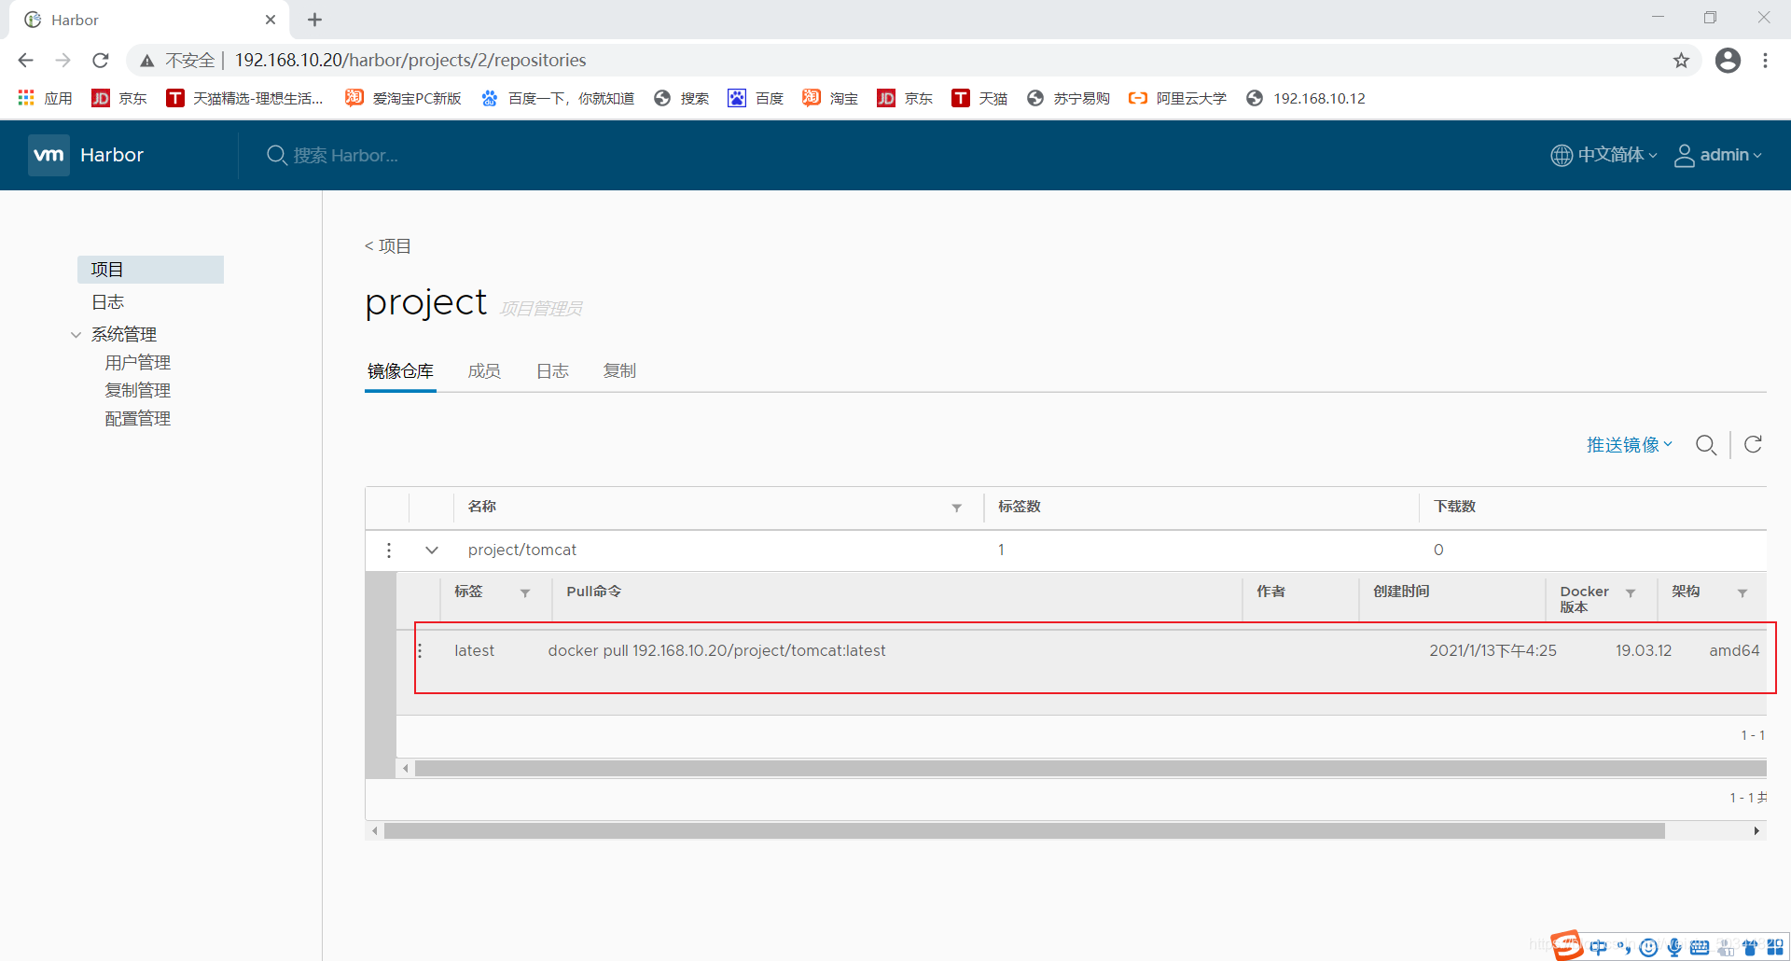Go back in the browser

click(25, 61)
